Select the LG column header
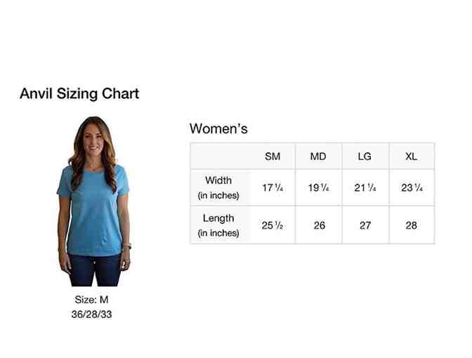This screenshot has width=472, height=358. [x=365, y=156]
